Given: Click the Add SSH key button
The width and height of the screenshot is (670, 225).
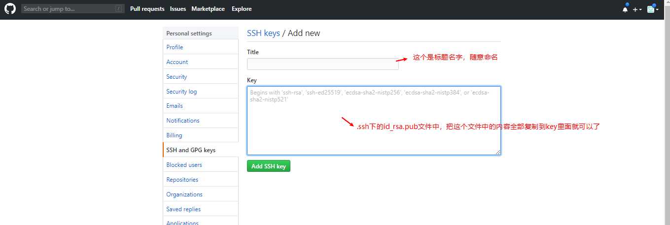Looking at the screenshot, I should (x=269, y=166).
